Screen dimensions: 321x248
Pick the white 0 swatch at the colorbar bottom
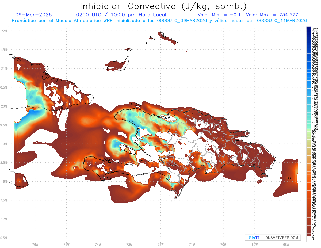click(x=308, y=239)
